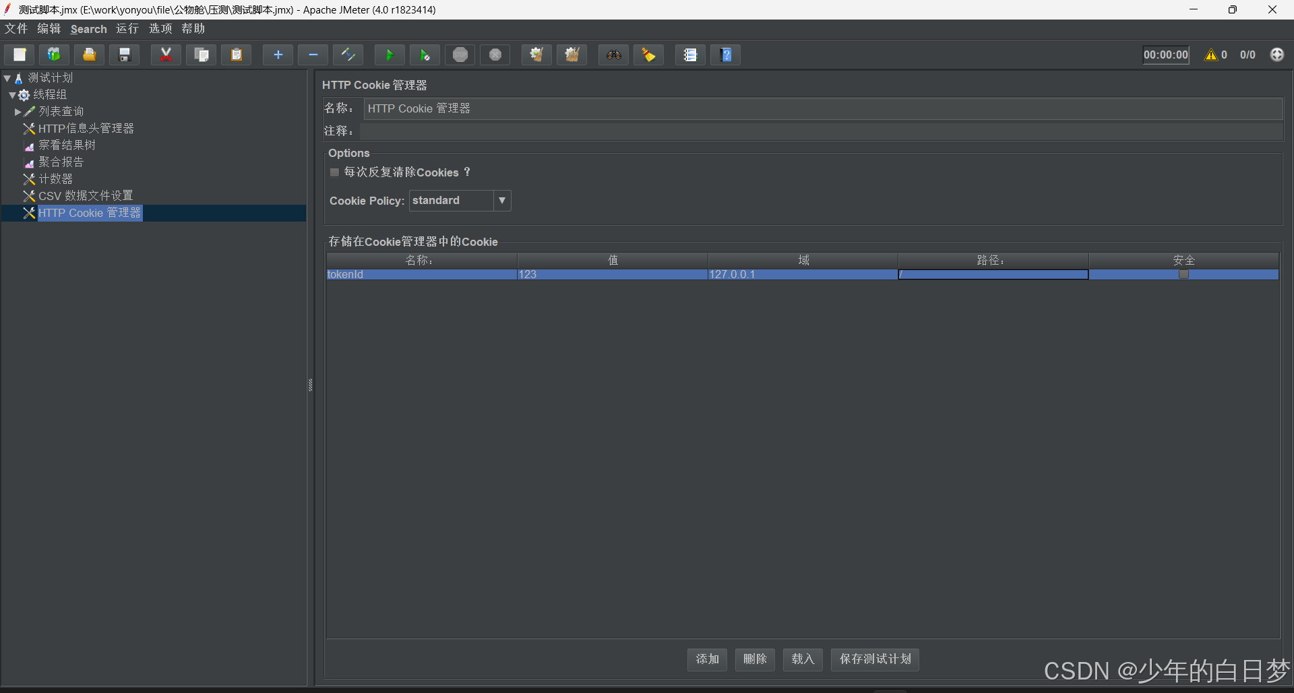Viewport: 1294px width, 693px height.
Task: Select HTTP Cookie 管理器 tree item
Action: tap(89, 213)
